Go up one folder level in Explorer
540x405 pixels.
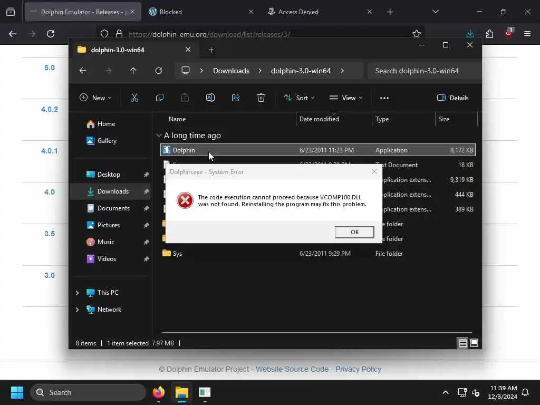click(x=133, y=71)
